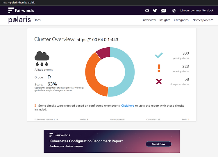Click the 'warning checks' label
Image resolution: width=218 pixels, height=157 pixels.
pyautogui.click(x=181, y=71)
